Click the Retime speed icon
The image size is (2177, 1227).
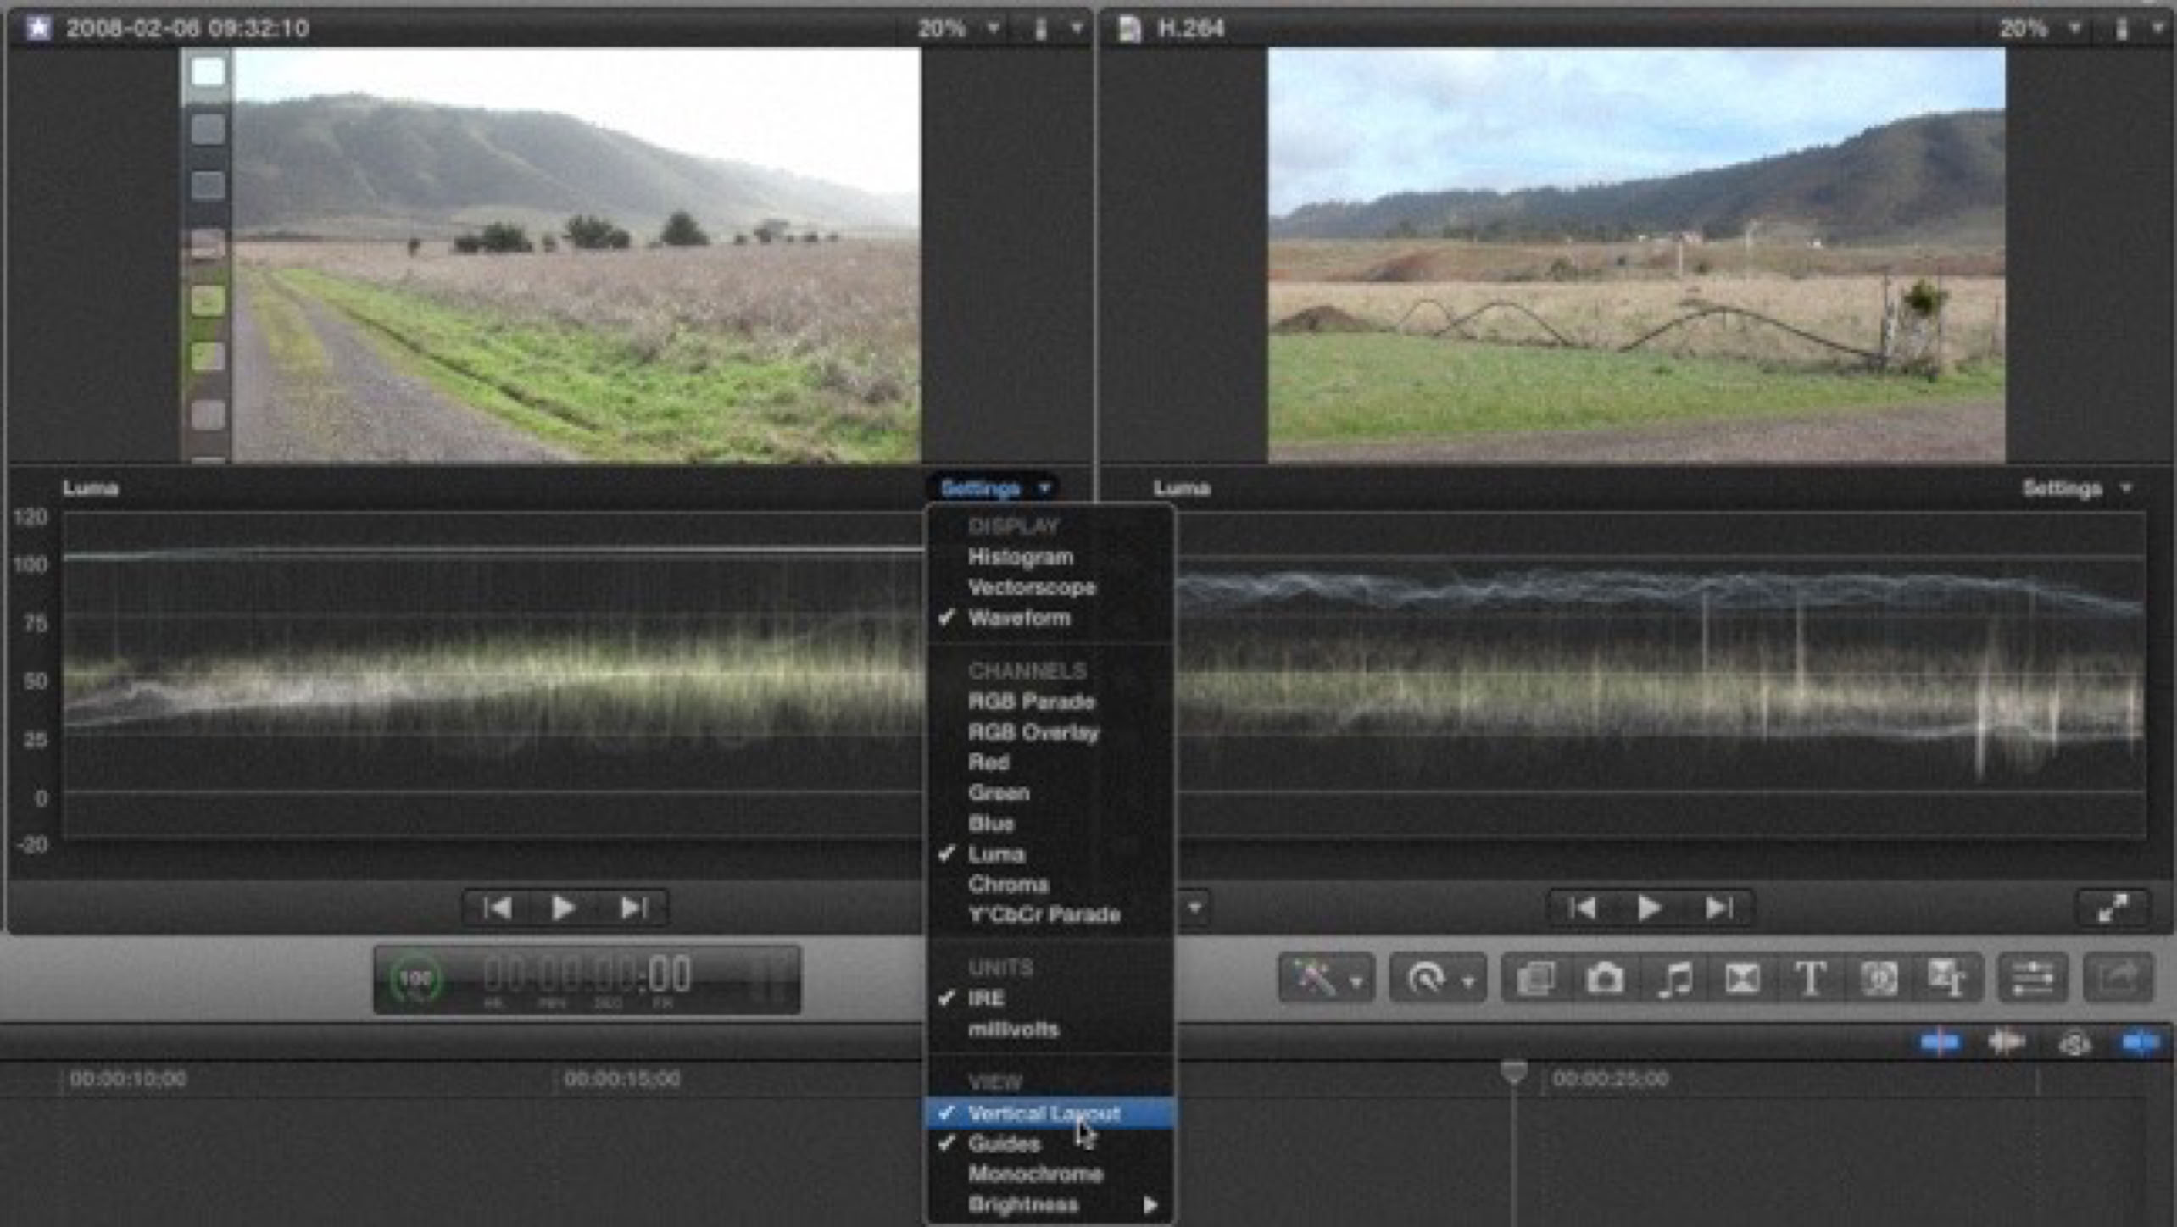pos(1426,980)
